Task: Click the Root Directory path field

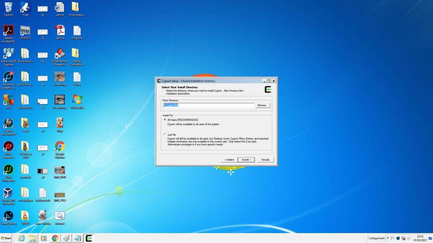Action: click(x=209, y=105)
